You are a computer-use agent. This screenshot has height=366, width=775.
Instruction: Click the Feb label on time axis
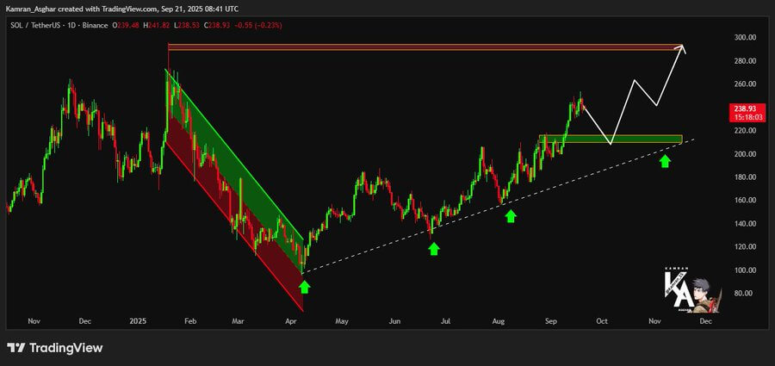[190, 321]
